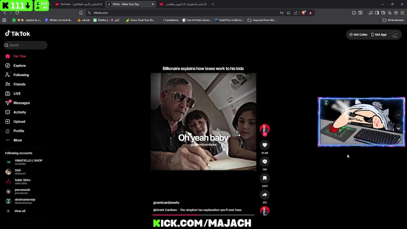Open the Brave VPN shield icon
Screen dimensions: 407x229
(x=396, y=13)
